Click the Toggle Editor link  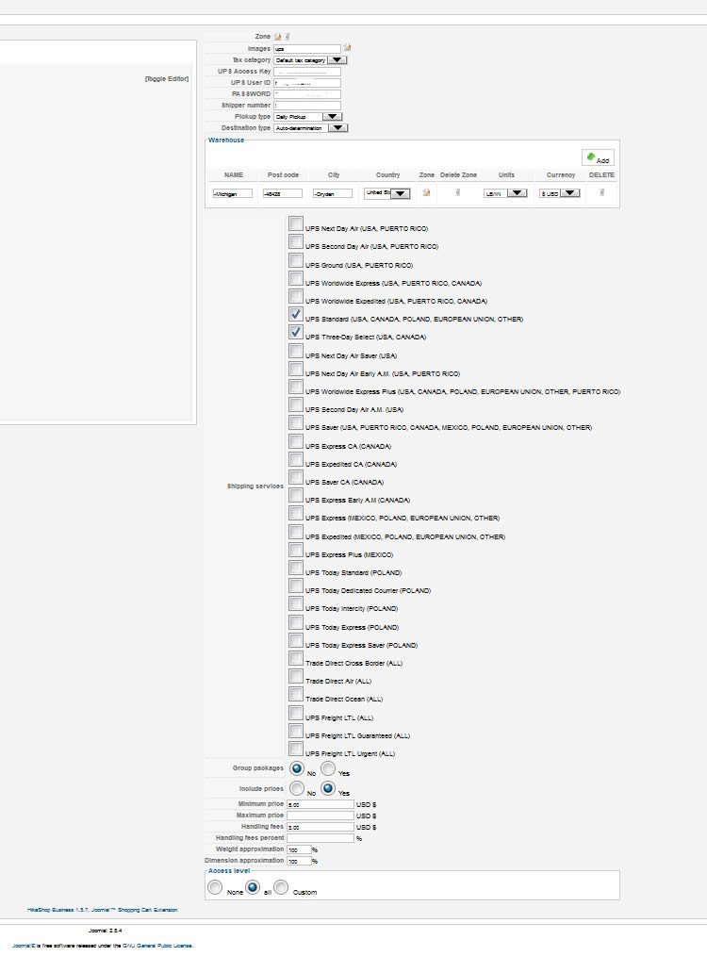(167, 78)
